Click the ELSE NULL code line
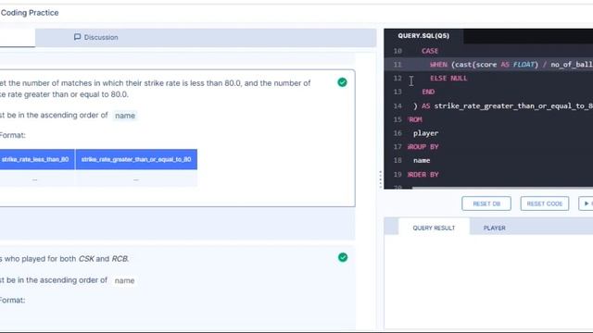 [x=448, y=78]
